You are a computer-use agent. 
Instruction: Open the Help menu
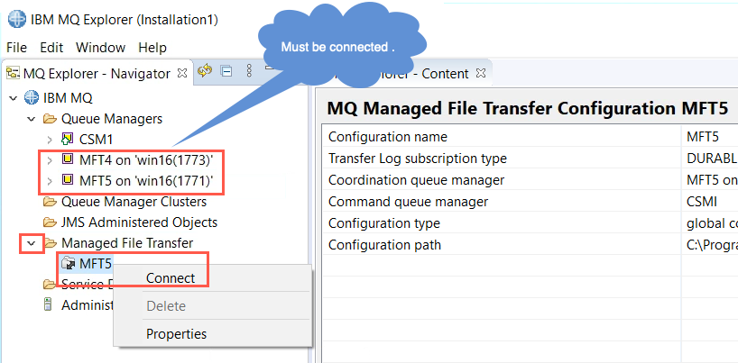[152, 48]
